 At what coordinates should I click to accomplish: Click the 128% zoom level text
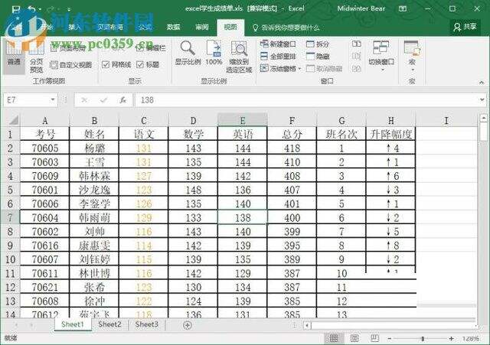[470, 338]
